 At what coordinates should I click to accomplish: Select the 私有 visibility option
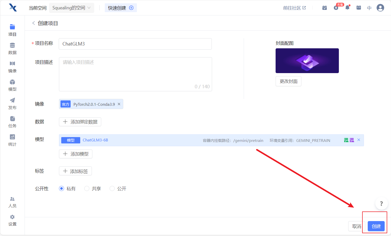click(61, 188)
